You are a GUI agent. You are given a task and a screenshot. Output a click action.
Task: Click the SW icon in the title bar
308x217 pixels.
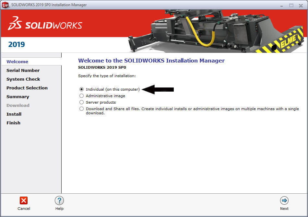click(x=5, y=5)
